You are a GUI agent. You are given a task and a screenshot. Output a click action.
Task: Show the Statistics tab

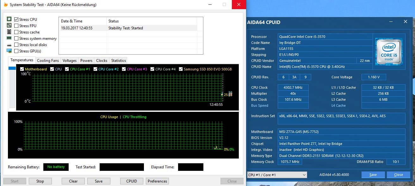coord(119,61)
